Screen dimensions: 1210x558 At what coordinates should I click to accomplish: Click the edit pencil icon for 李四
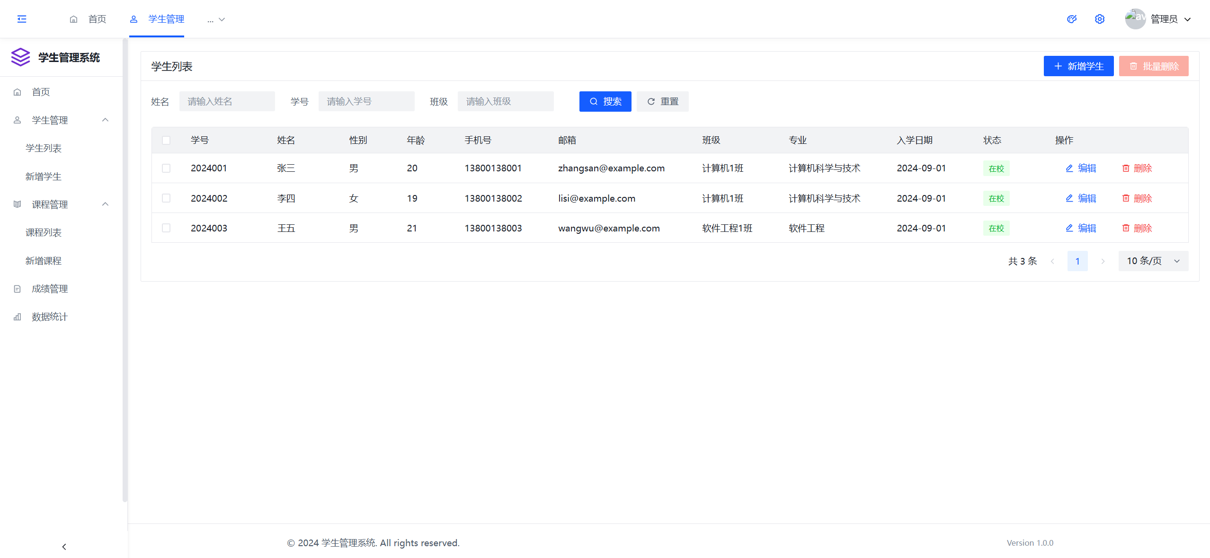click(x=1069, y=198)
